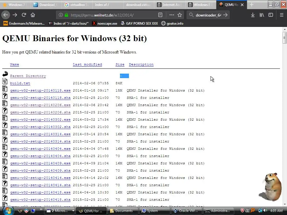Click the search go arrow
The image size is (287, 215).
(226, 15)
